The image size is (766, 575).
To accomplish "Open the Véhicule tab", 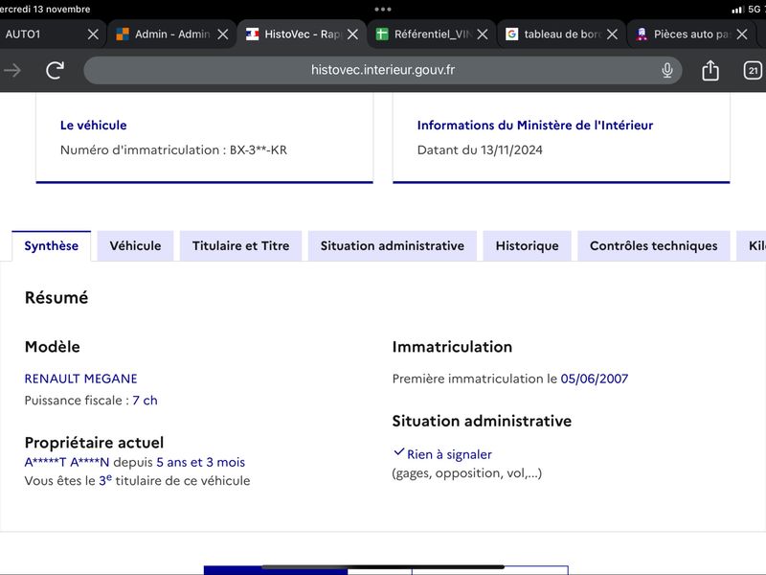I will [x=135, y=246].
